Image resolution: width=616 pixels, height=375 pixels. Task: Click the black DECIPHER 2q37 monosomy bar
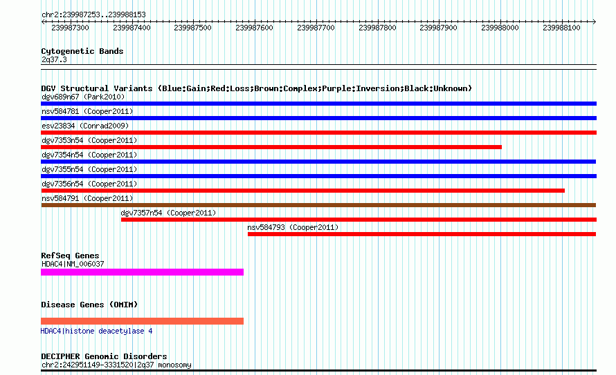[x=318, y=370]
